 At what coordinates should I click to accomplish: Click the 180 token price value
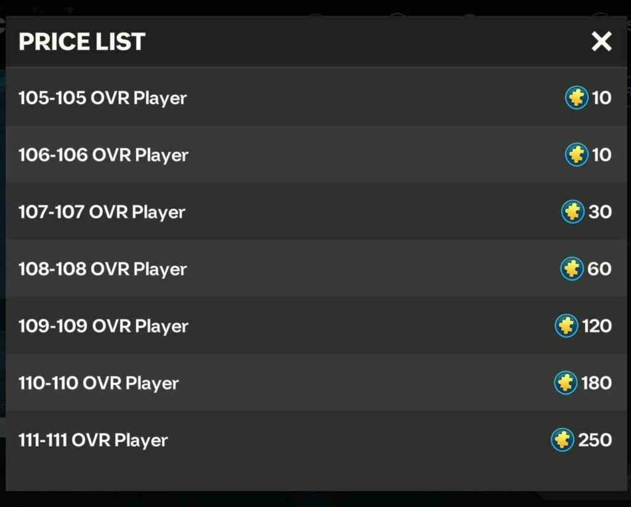pos(596,383)
